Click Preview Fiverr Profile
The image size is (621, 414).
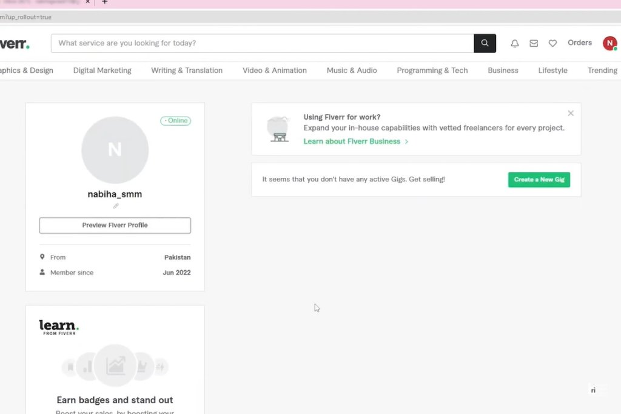[115, 225]
